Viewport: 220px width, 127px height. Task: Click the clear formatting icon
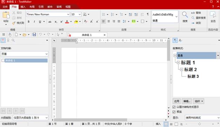tap(86, 21)
